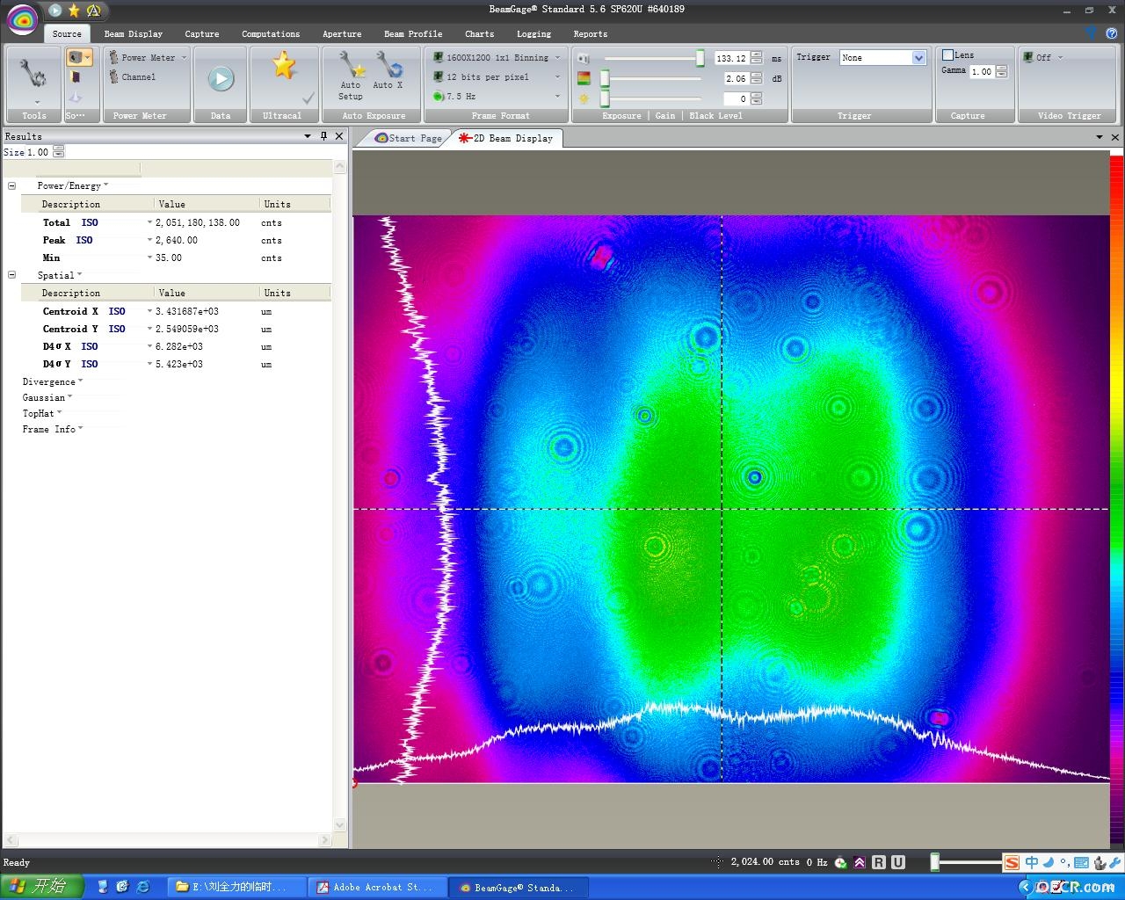Click the file source icon below the camera

pyautogui.click(x=76, y=77)
